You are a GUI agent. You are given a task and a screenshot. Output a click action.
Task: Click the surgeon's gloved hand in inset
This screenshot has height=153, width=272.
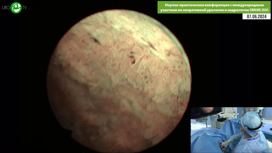(x=225, y=144)
